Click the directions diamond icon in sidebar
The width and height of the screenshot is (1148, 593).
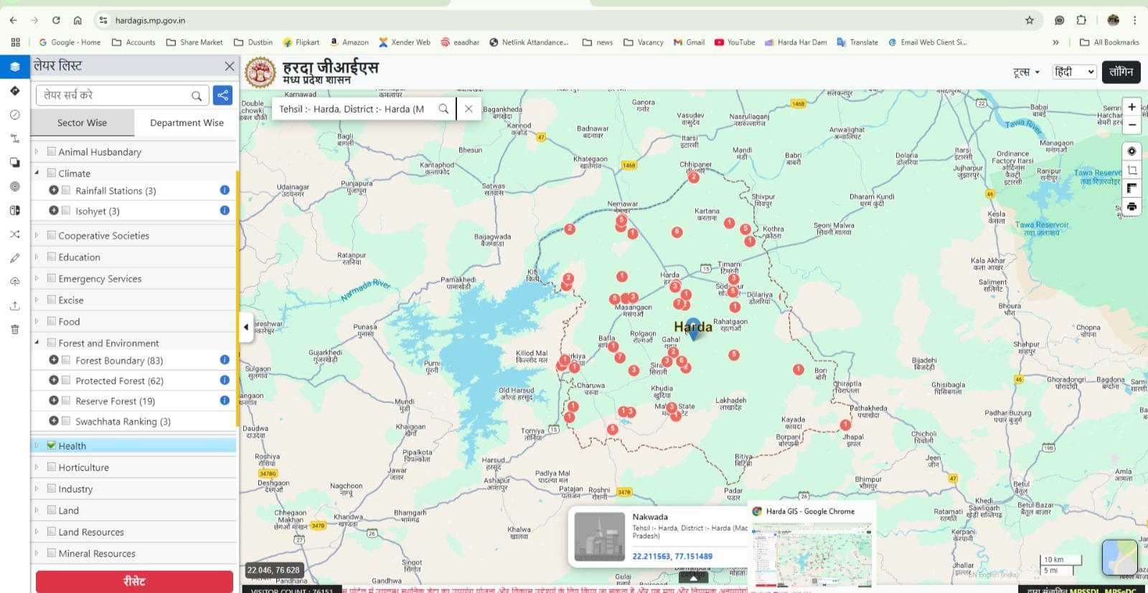pyautogui.click(x=14, y=91)
